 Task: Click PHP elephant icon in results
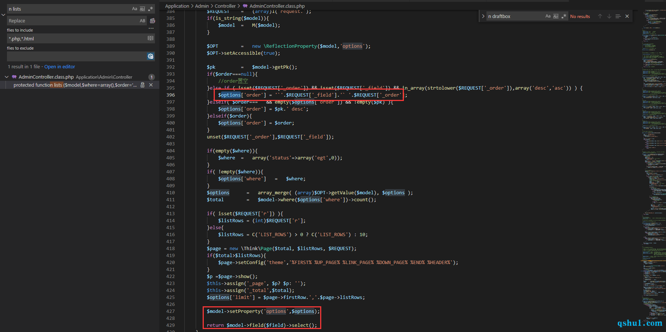click(14, 77)
